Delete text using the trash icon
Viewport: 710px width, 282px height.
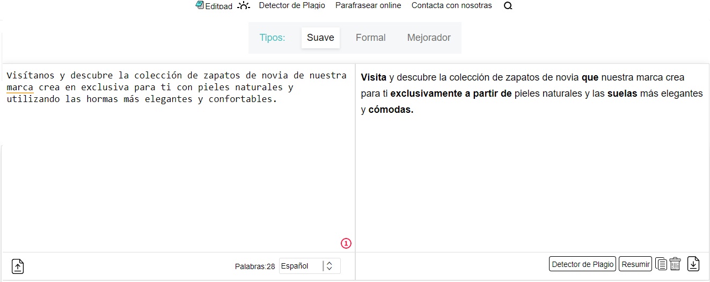click(x=675, y=264)
